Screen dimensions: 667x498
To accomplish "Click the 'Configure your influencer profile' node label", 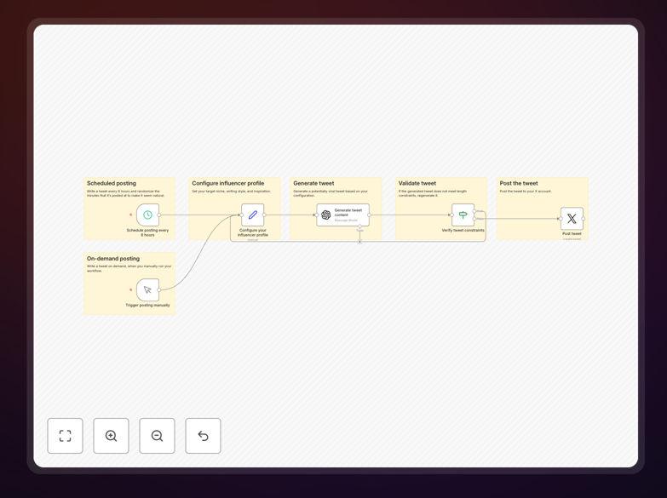I will tap(253, 232).
